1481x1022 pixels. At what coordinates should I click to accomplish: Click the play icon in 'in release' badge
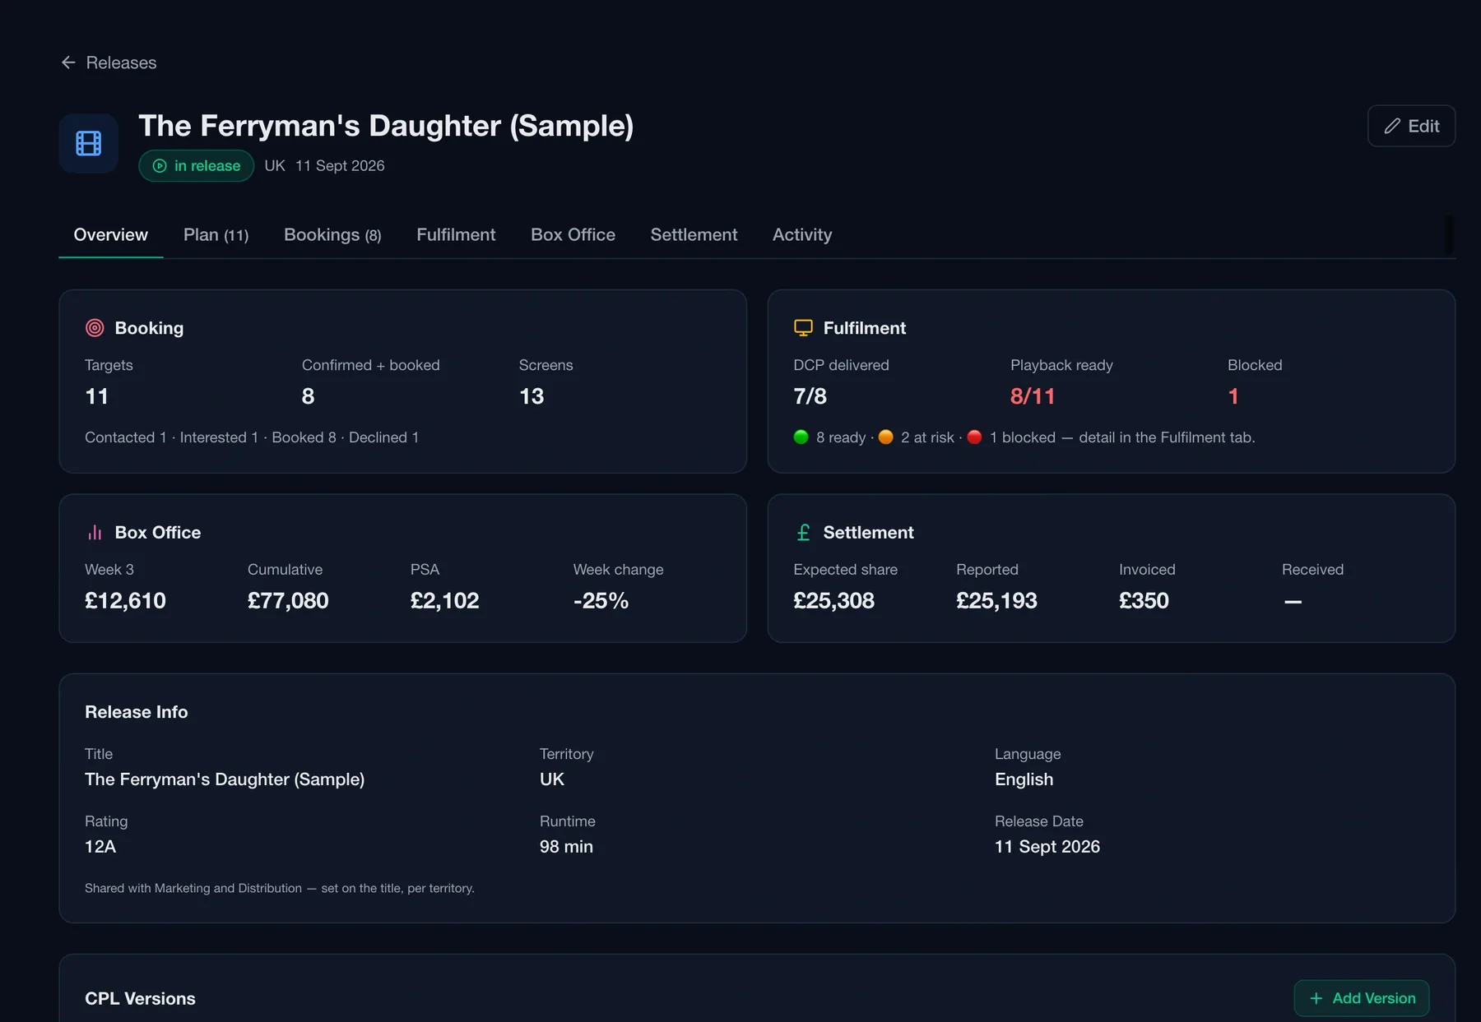pyautogui.click(x=160, y=166)
